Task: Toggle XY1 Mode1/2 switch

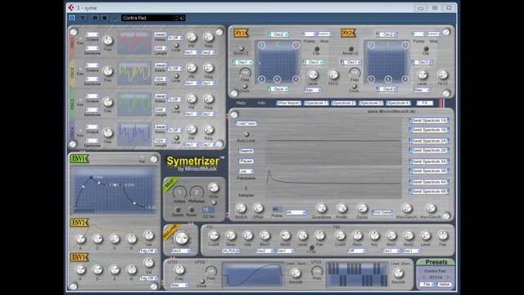Action: click(x=242, y=49)
